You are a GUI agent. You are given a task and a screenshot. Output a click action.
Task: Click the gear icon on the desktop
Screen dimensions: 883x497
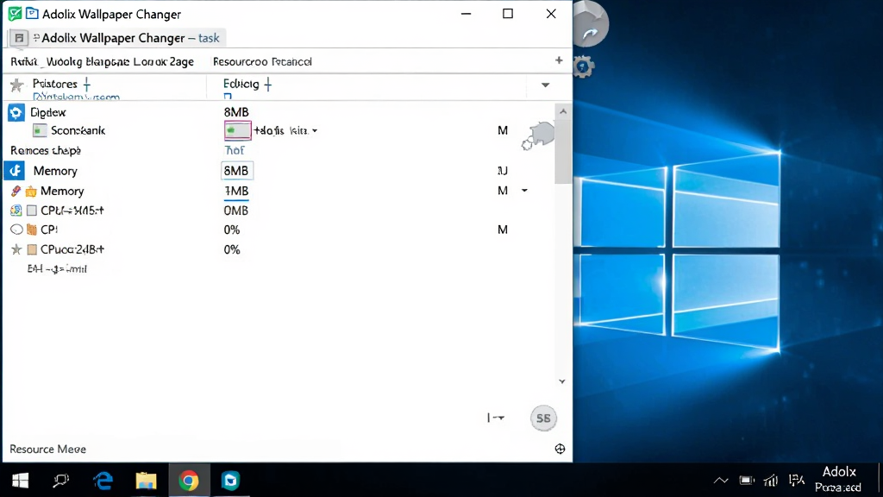(x=584, y=67)
